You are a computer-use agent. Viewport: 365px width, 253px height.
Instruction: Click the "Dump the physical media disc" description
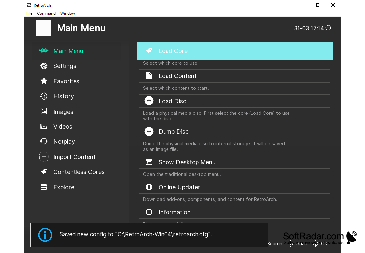coord(214,147)
